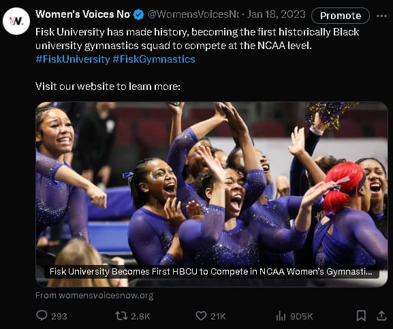
Task: Open the gymnastics team link preview image
Action: (x=212, y=184)
